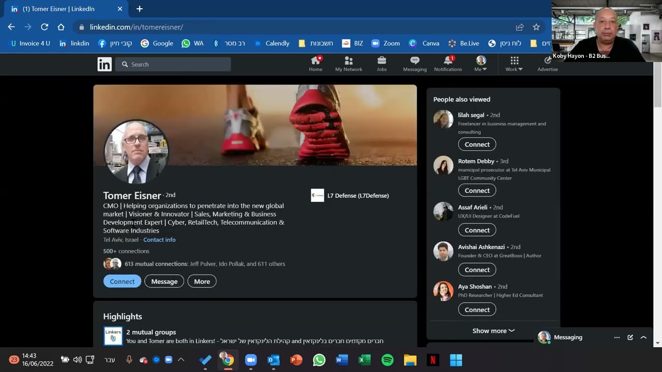This screenshot has width=662, height=372.
Task: Open a new browser tab
Action: (140, 9)
